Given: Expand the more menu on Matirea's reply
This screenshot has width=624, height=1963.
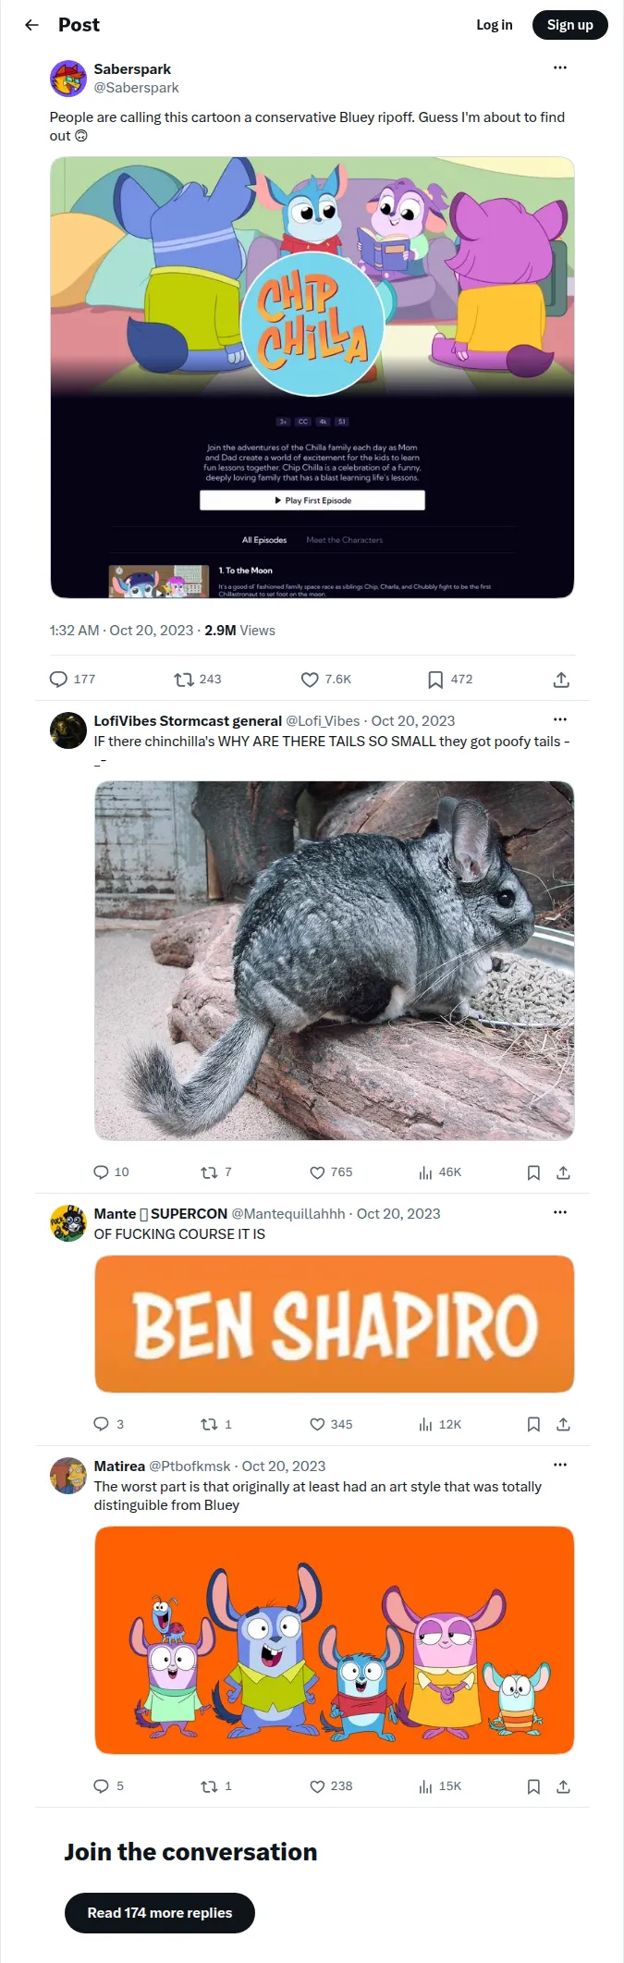Looking at the screenshot, I should tap(560, 1465).
